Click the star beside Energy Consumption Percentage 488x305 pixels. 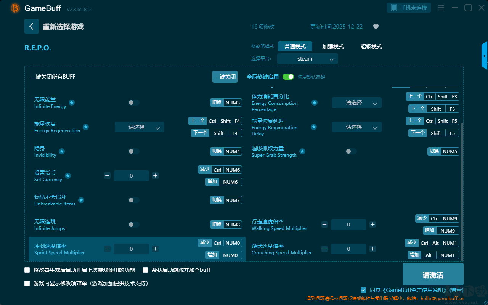[x=315, y=103]
